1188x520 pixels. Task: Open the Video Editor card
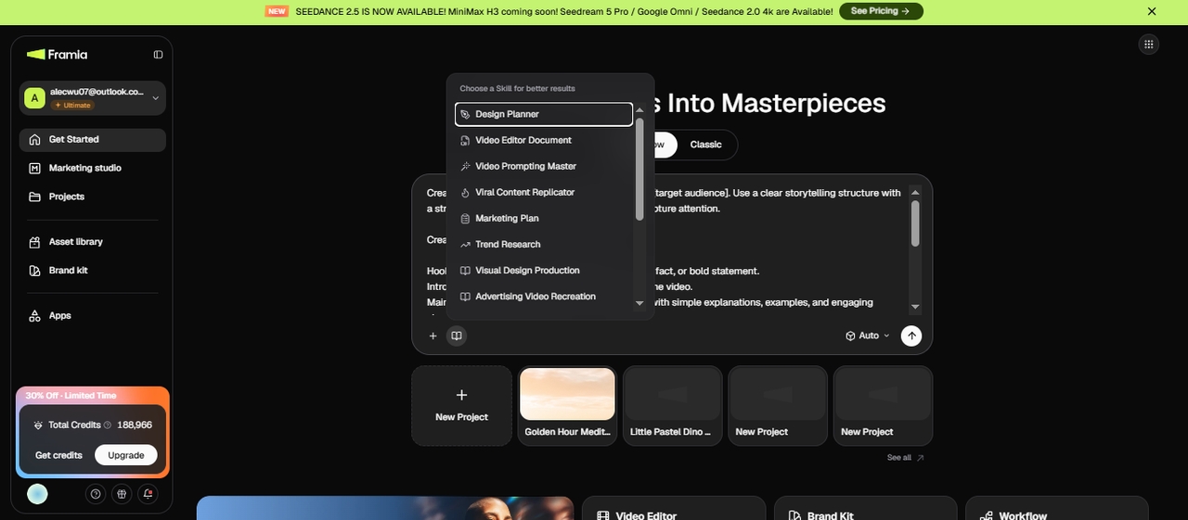point(673,509)
